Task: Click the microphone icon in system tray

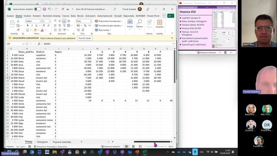Action: 195,152
